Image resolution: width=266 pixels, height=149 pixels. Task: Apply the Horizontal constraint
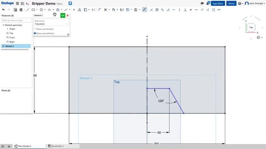pyautogui.click(x=174, y=10)
